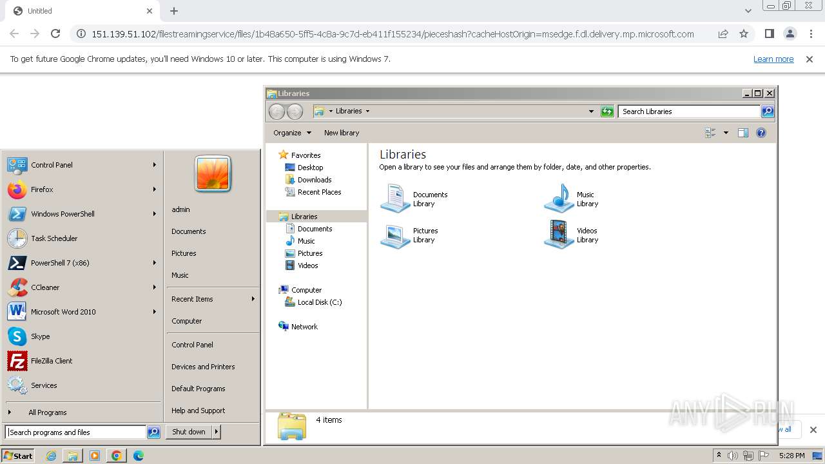Bookmark this tab with star icon
Viewport: 825px width, 464px height.
coord(744,34)
